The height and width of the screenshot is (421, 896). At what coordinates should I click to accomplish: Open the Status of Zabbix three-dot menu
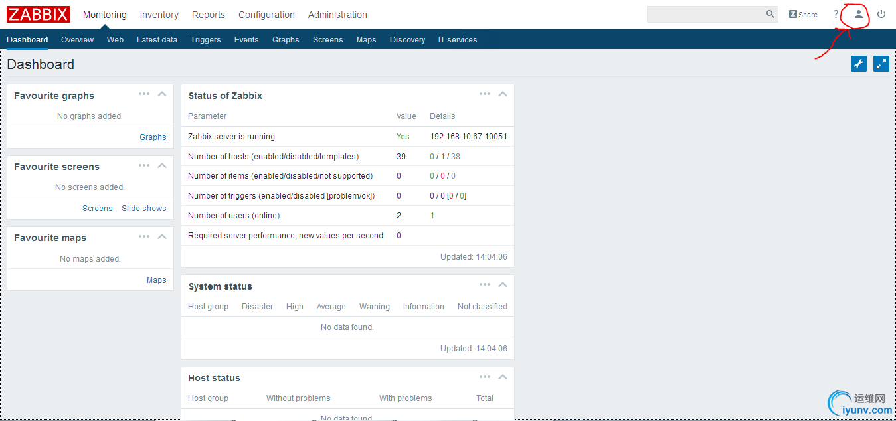tap(485, 94)
